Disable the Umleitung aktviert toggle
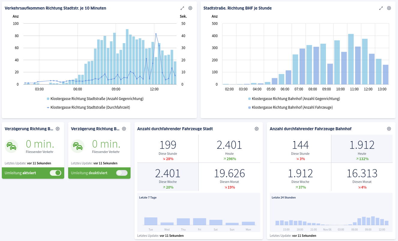The height and width of the screenshot is (241, 398). tap(55, 173)
